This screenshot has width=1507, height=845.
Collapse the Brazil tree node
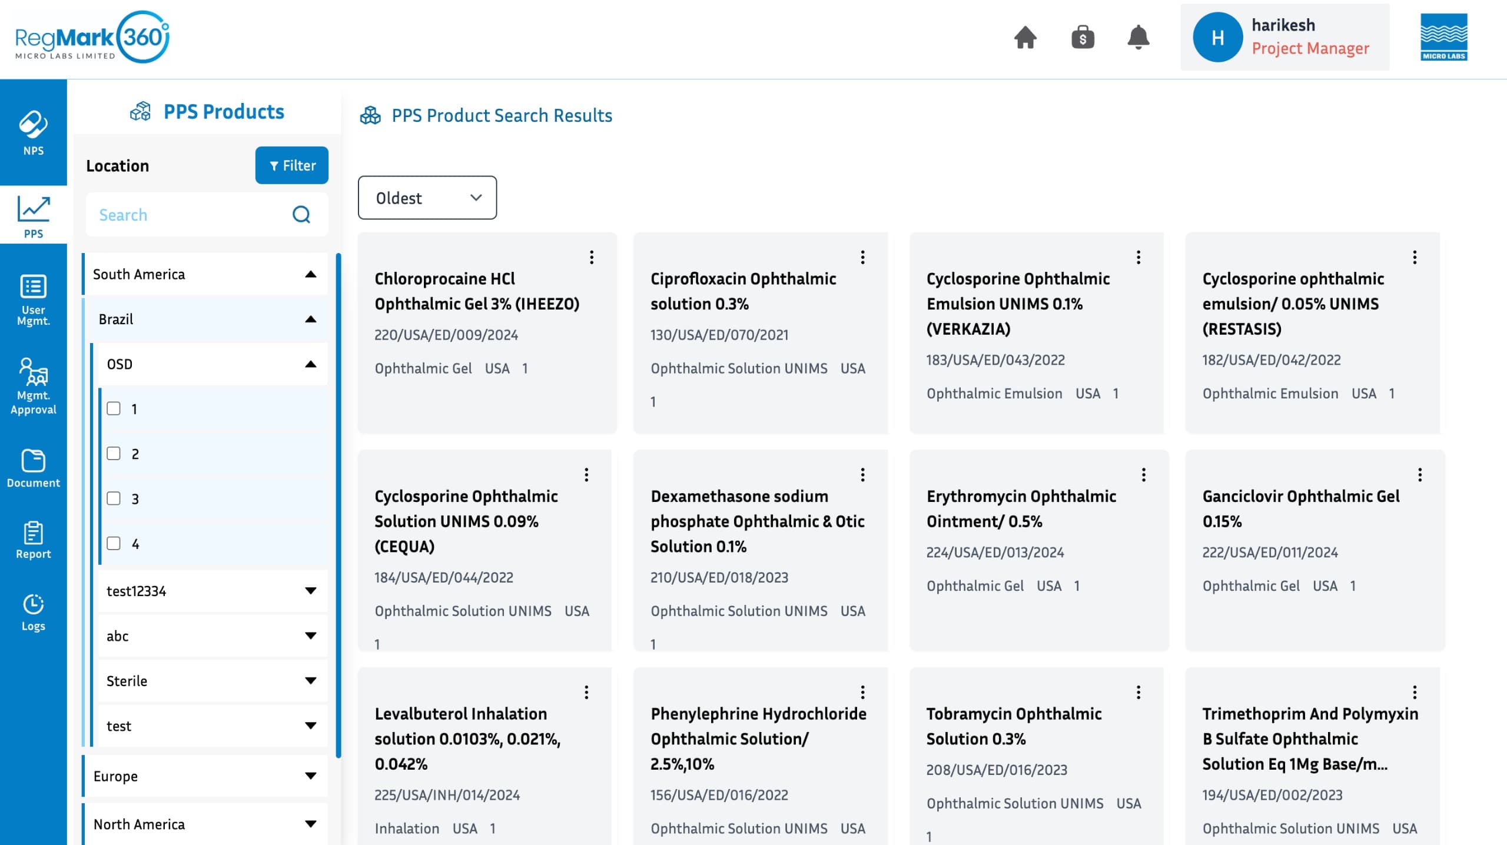pyautogui.click(x=310, y=319)
